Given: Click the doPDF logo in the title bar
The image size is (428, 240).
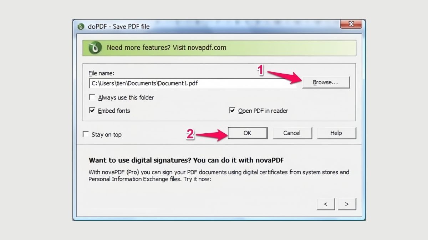Looking at the screenshot, I should (81, 27).
